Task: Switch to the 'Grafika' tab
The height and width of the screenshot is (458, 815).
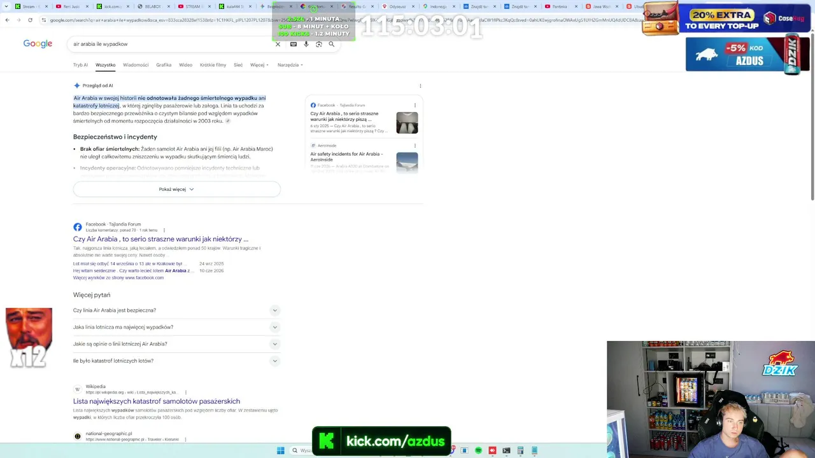Action: coord(164,65)
